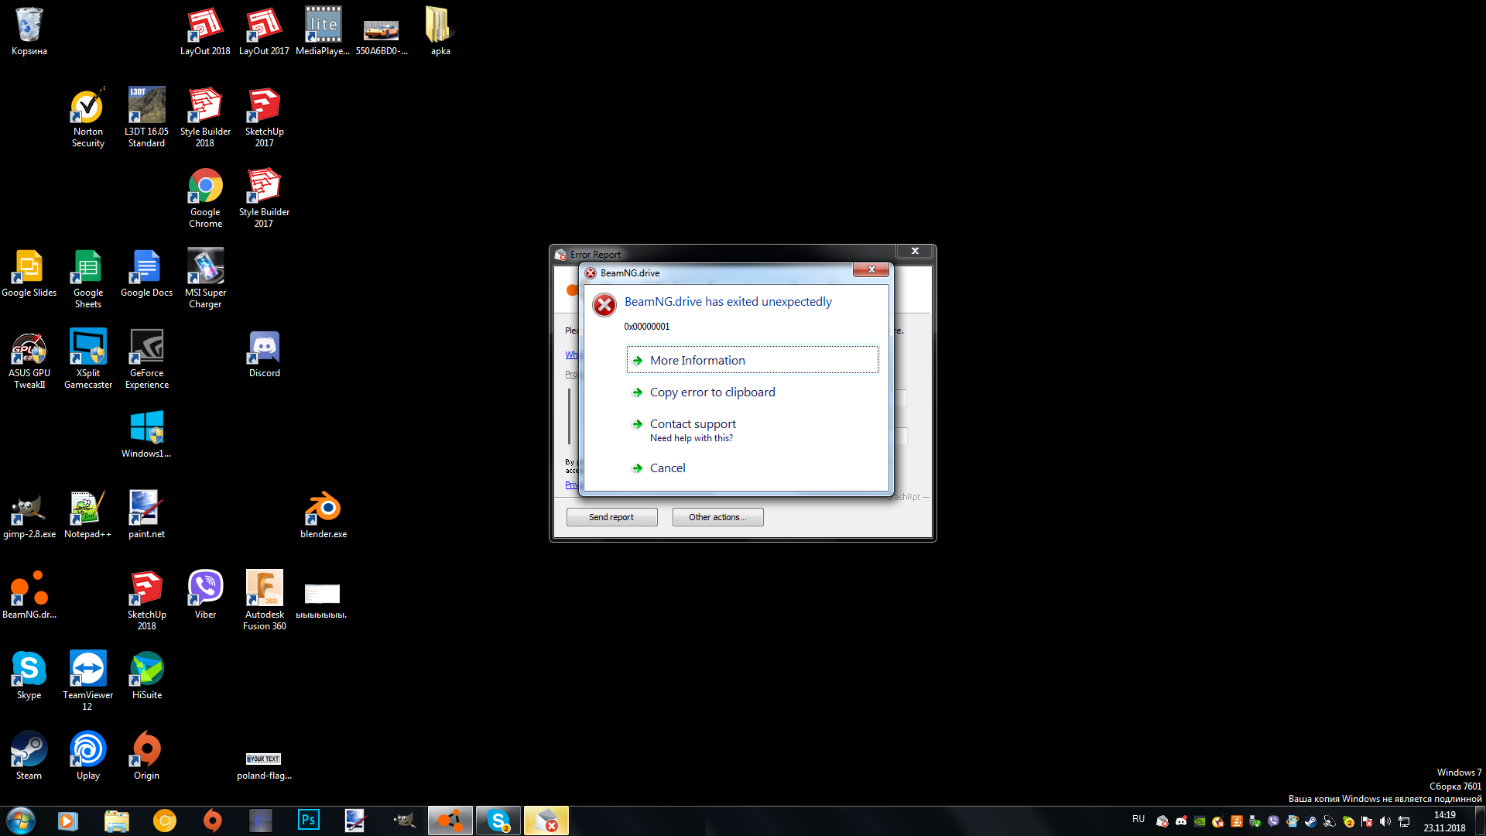The height and width of the screenshot is (836, 1486).
Task: Select Norton Security shortcut
Action: point(87,118)
